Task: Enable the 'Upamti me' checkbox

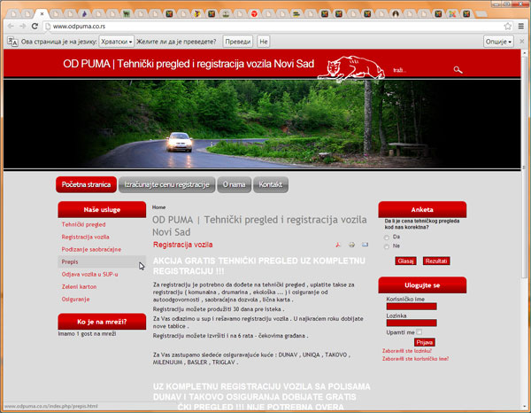Action: [x=419, y=331]
